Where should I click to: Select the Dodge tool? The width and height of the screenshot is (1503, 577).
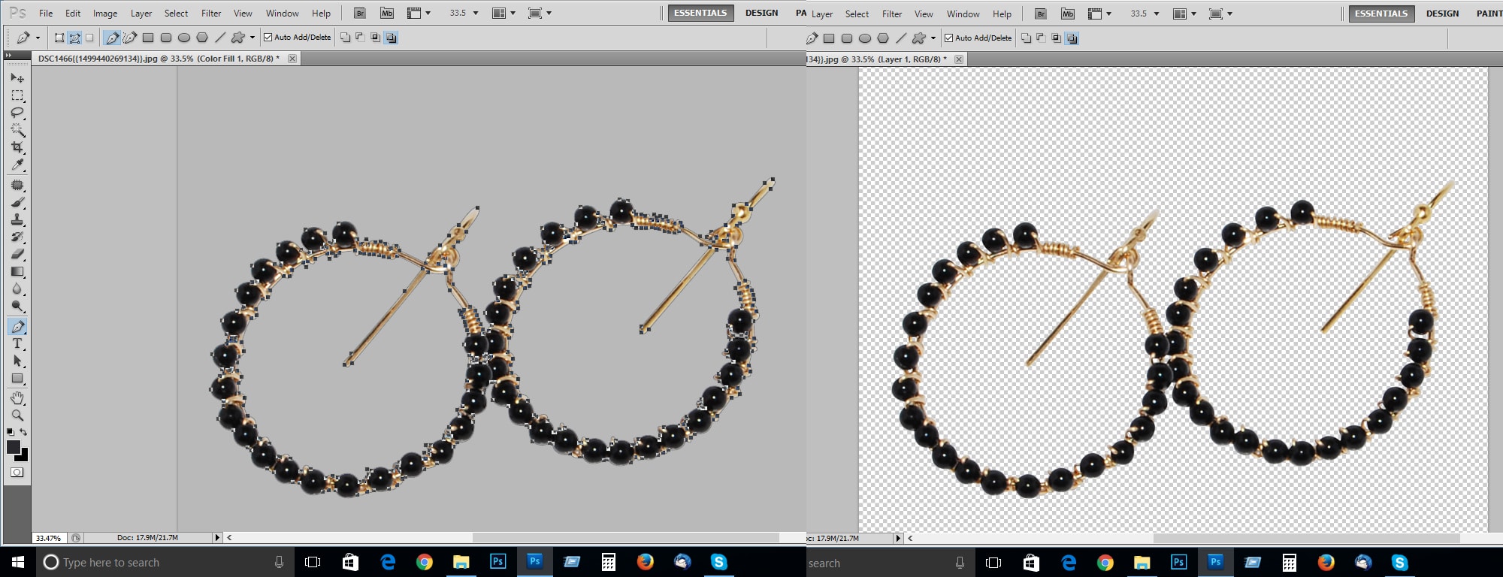tap(17, 306)
